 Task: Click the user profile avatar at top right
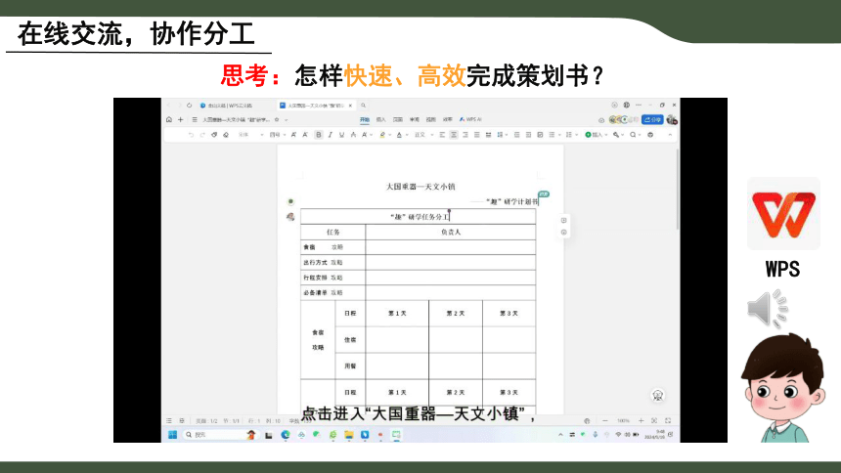(672, 119)
